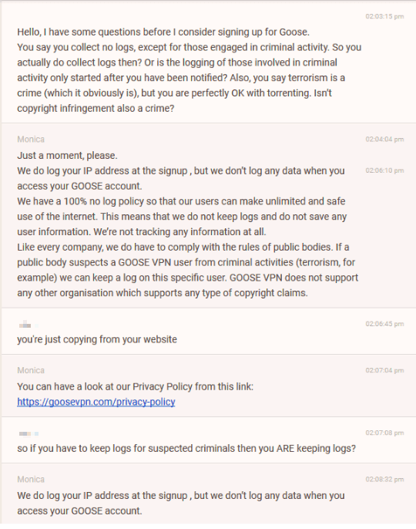This screenshot has width=416, height=529.
Task: Click the 02:06:10 pm timestamp
Action: 384,170
